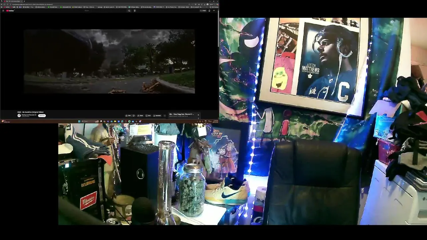Screen dimensions: 427x240
Task: Open the YouTube guide hamburger menu
Action: click(x=3, y=11)
